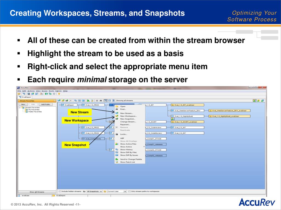Click the Show Diff By Files toolbar icon

pos(79,101)
